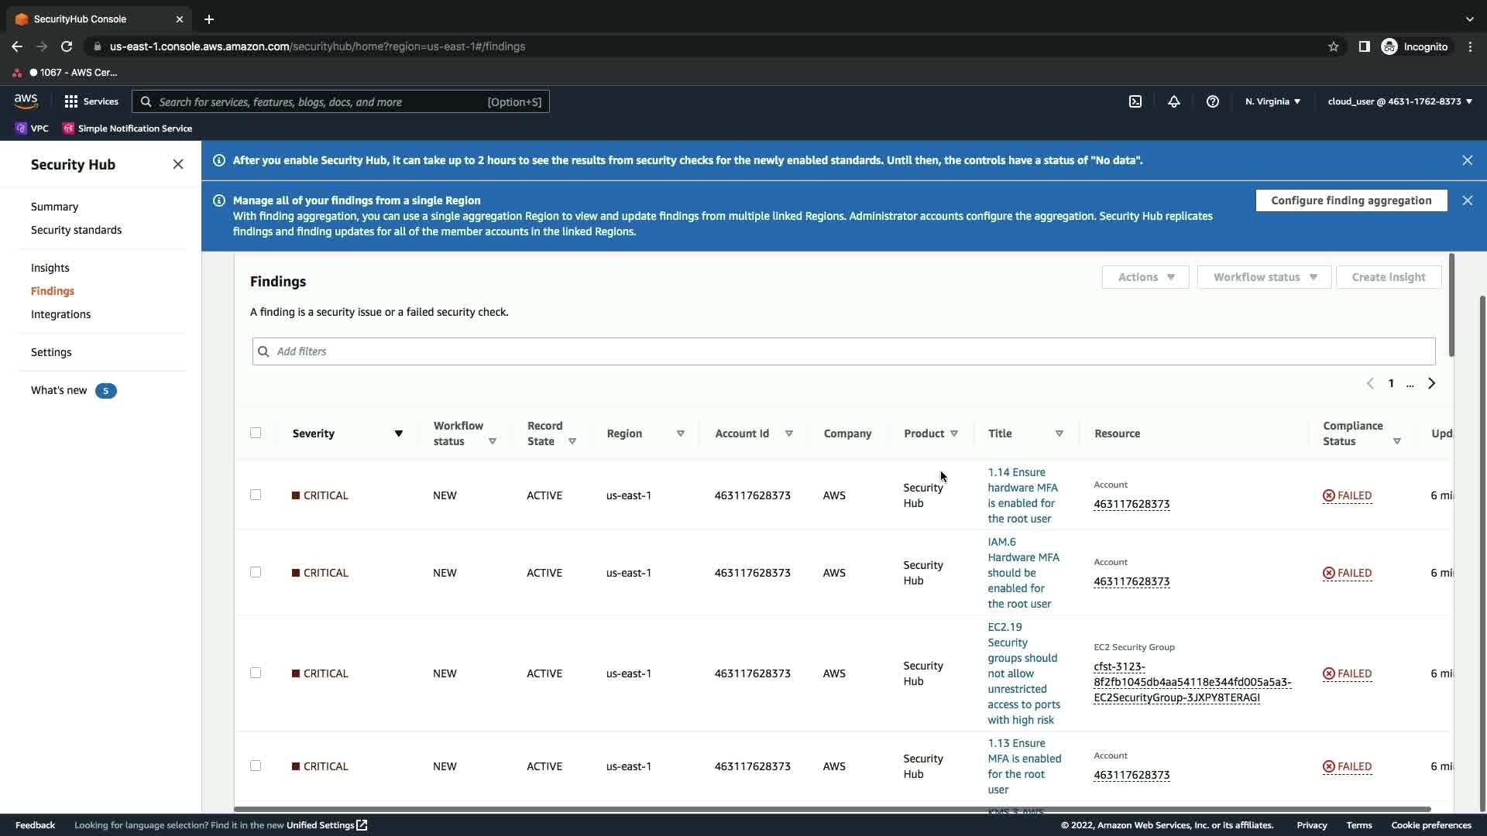Open the Workflow status dropdown
The width and height of the screenshot is (1487, 836).
(1264, 277)
